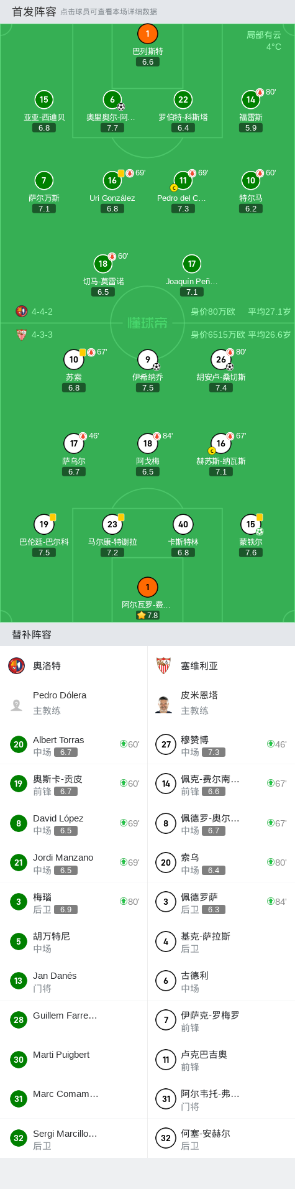Select Sevilla goalkeeper 阿尔瓦罗 star-rated 7.8
Viewport: 295px width, 1189px height.
[x=148, y=587]
